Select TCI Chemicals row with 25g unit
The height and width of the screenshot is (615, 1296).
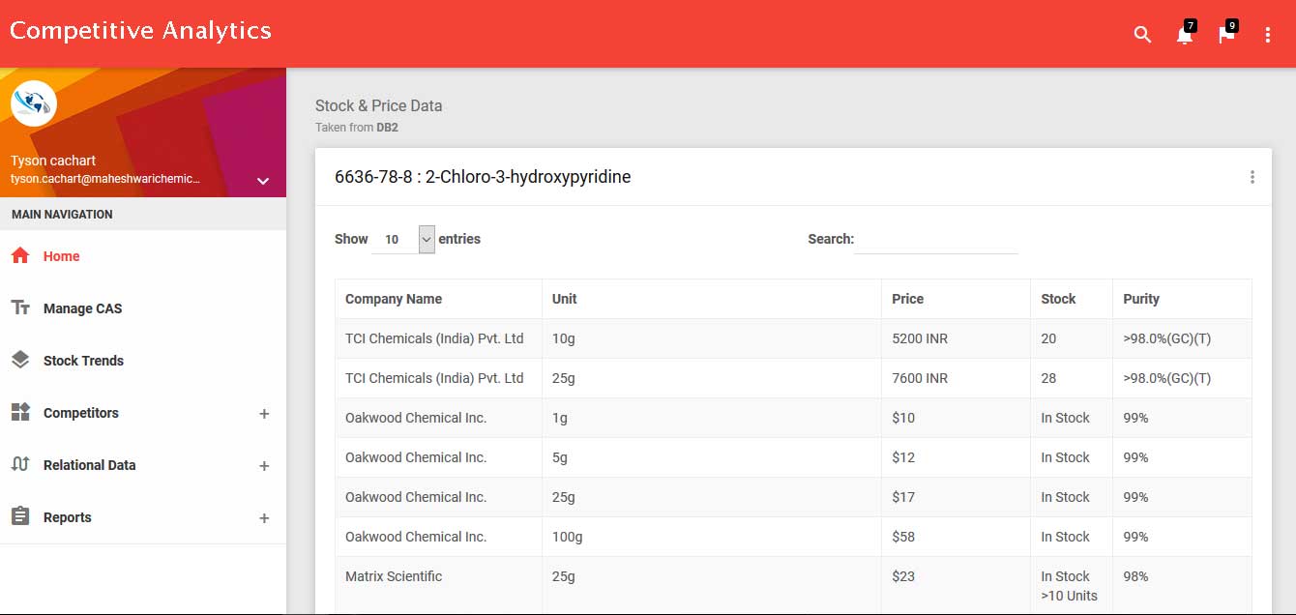[793, 378]
